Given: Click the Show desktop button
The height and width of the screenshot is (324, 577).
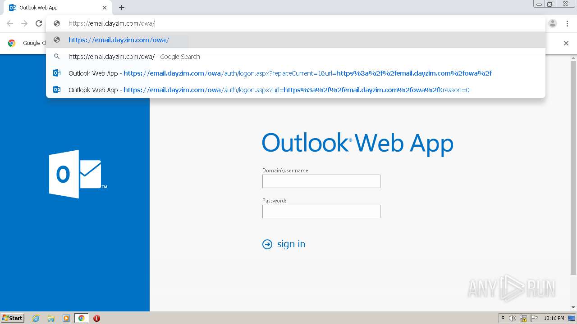Looking at the screenshot, I should click(x=572, y=318).
